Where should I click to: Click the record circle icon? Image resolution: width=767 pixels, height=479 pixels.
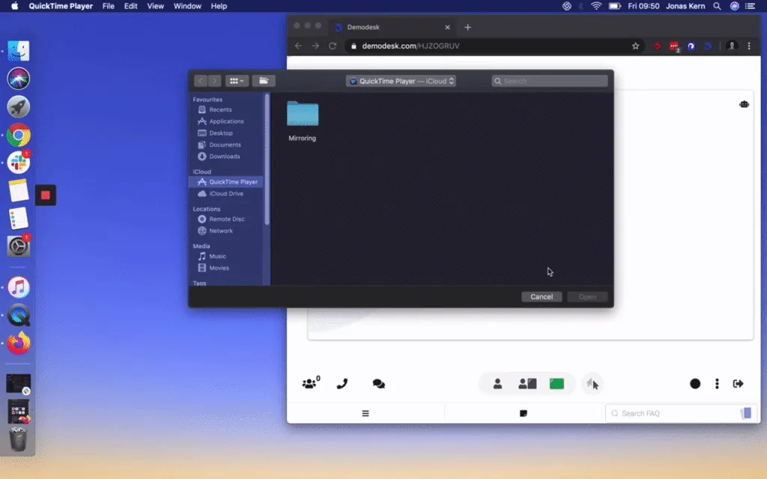click(695, 384)
